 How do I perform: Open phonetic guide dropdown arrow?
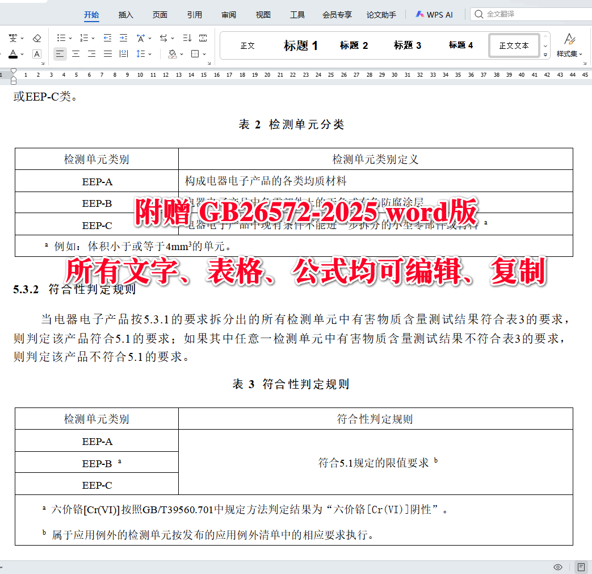point(22,38)
